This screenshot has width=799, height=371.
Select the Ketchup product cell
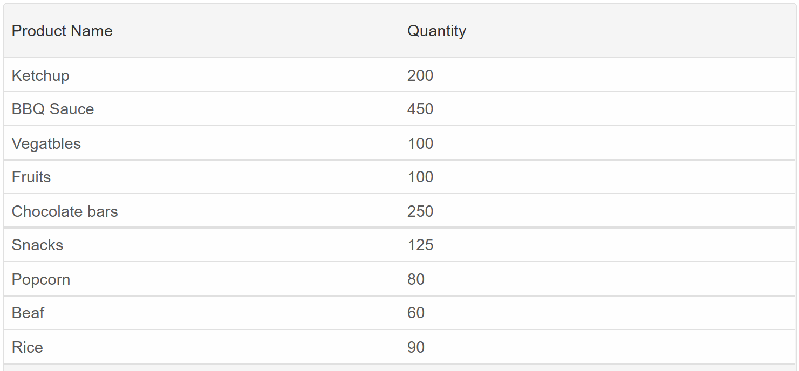202,75
